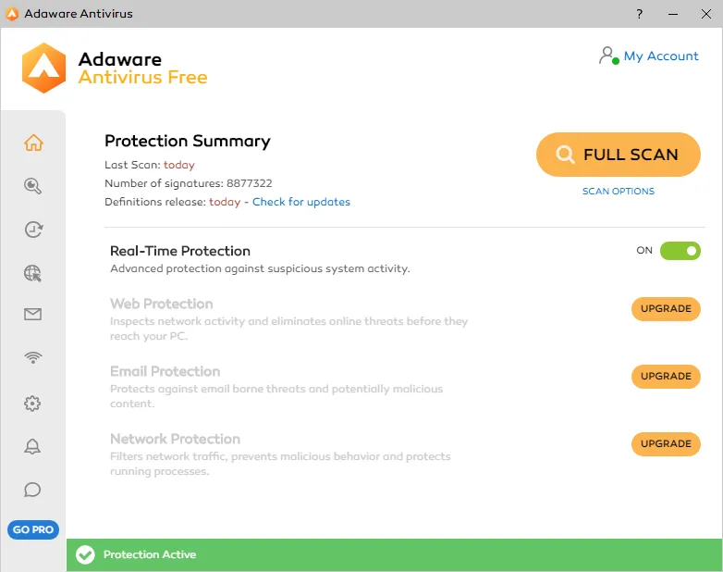Open the chat bubble support icon

tap(33, 490)
